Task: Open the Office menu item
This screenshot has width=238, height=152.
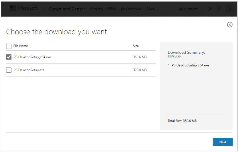Action: 112,9
